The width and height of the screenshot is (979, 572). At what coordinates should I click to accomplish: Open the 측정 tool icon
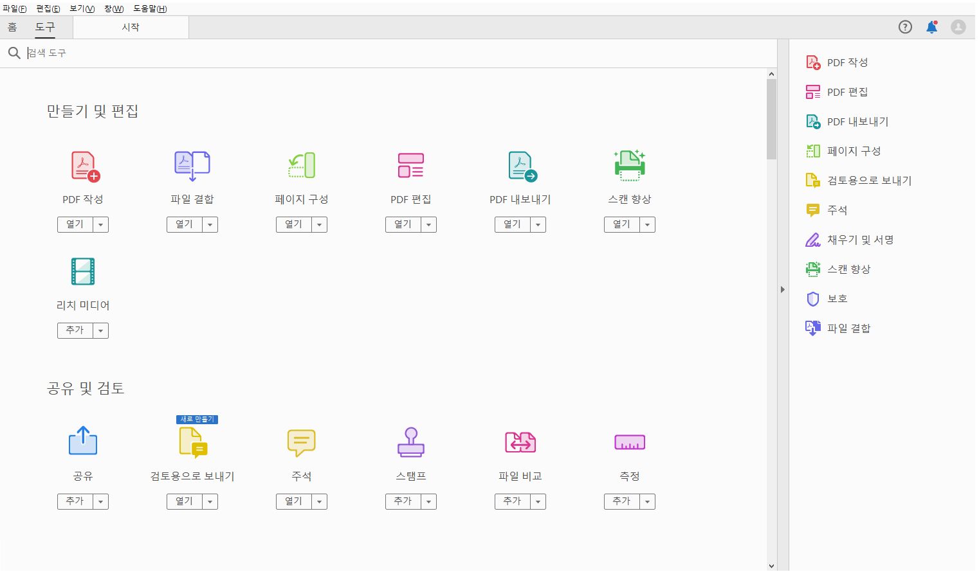pyautogui.click(x=629, y=442)
